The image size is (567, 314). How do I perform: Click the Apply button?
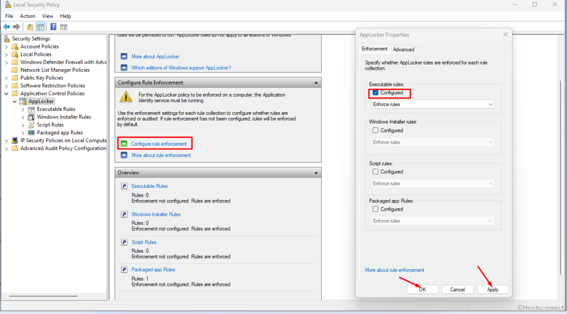(x=492, y=290)
